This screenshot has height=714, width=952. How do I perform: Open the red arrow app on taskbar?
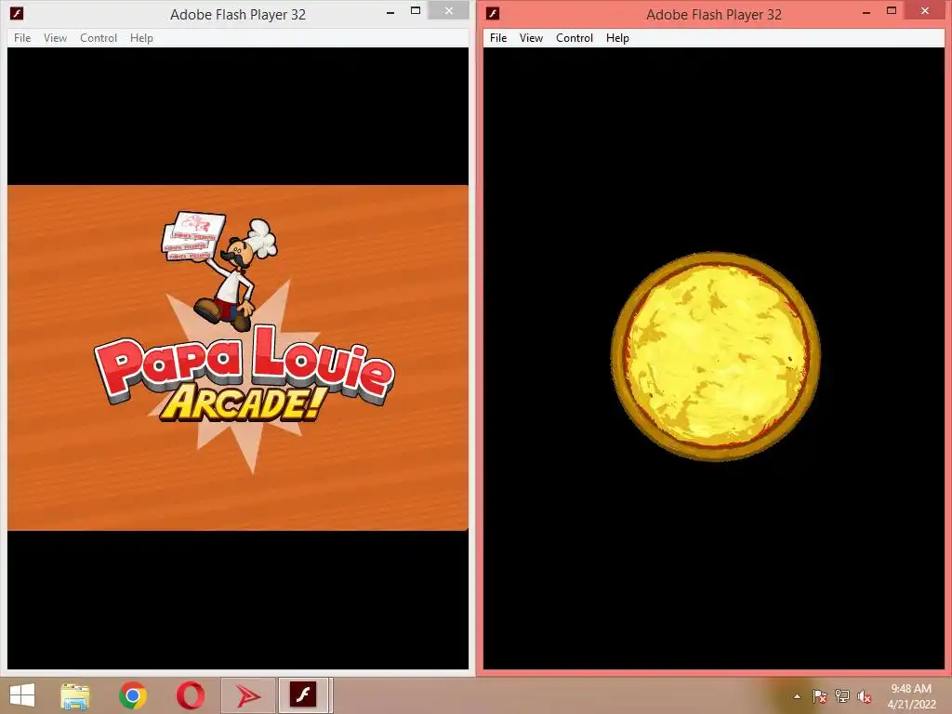247,695
